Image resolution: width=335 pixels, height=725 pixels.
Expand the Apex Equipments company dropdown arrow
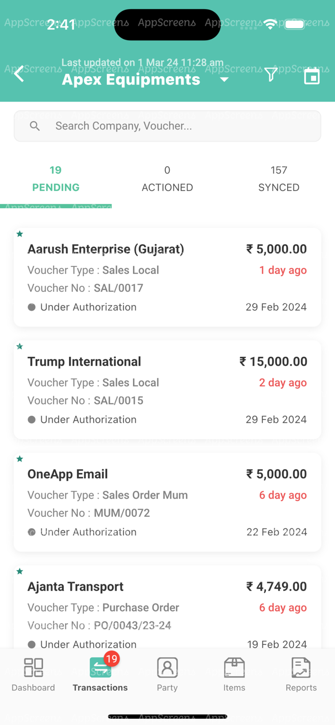point(224,79)
